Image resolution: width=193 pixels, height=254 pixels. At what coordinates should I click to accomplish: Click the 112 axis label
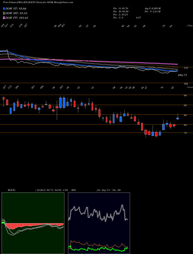(186, 68)
